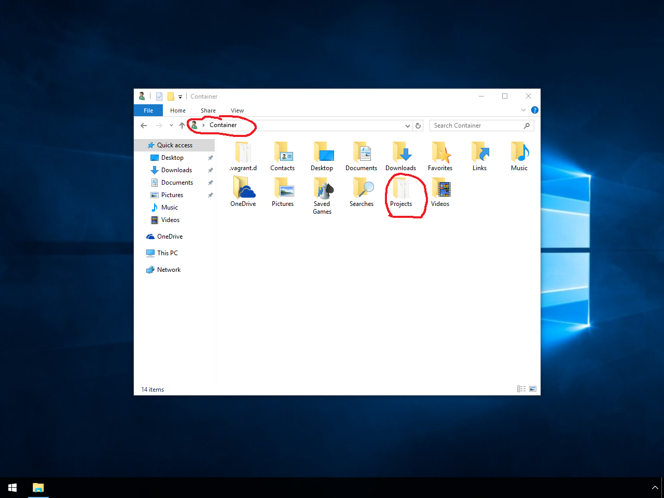Open the OneDrive folder in file list
Image resolution: width=664 pixels, height=498 pixels.
243,189
